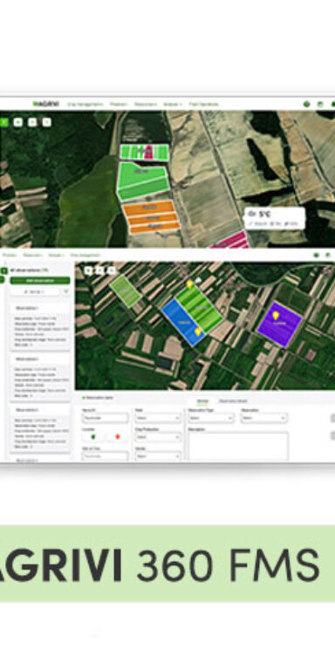Open the Finances menu in top navigation

coord(118,105)
